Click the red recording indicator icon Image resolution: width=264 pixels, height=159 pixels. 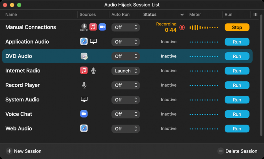pyautogui.click(x=182, y=28)
